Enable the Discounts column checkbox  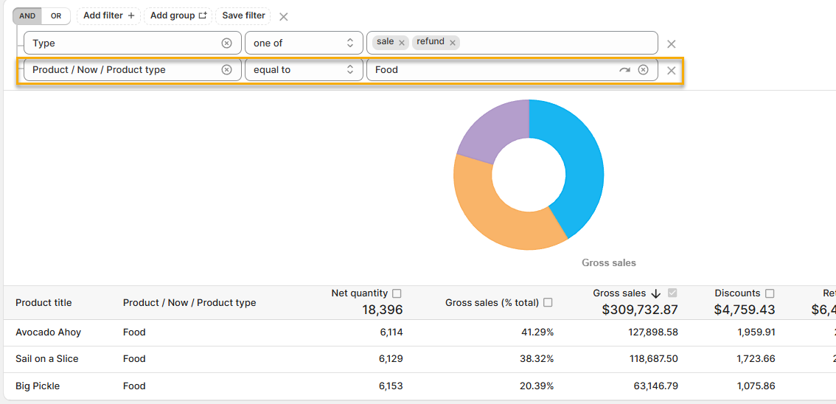click(770, 293)
